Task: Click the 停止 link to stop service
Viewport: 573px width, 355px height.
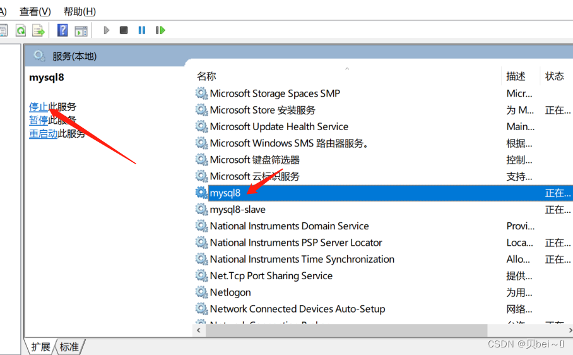Action: 38,107
